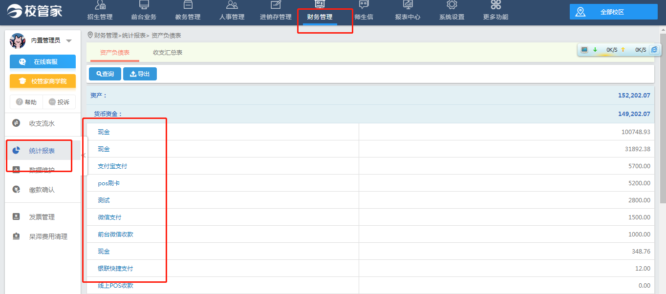Click the orange upload arrow in the speed widget
Viewport: 666px width, 294px height.
click(623, 49)
